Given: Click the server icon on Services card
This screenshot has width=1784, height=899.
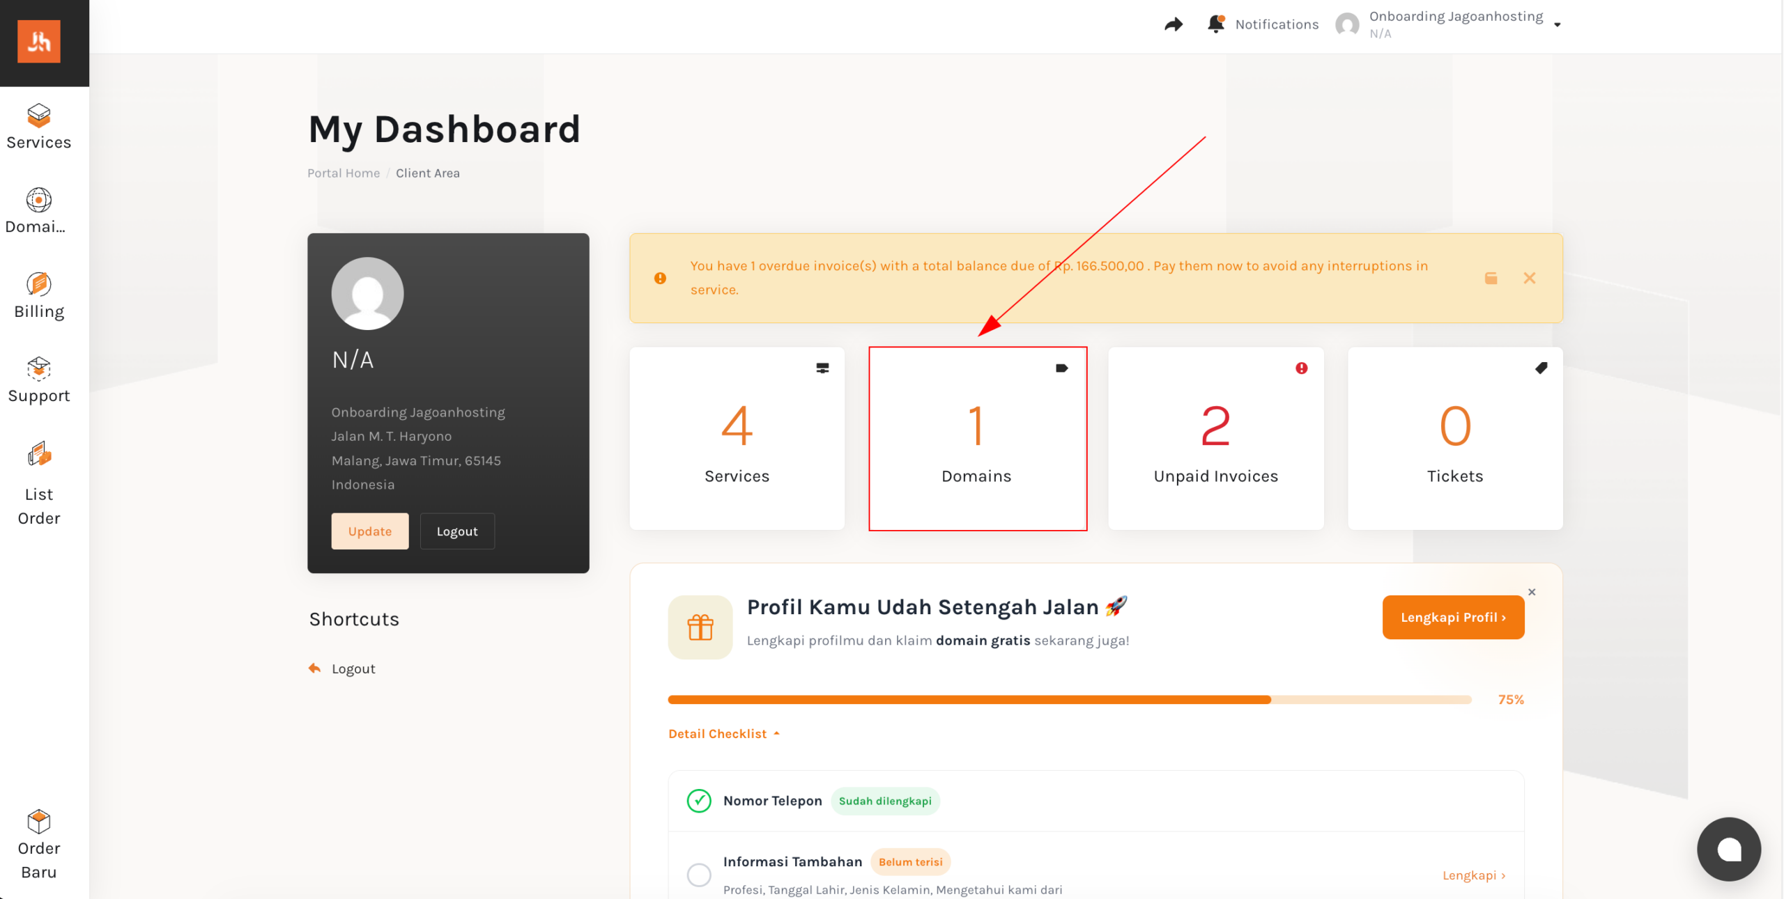Looking at the screenshot, I should [x=822, y=368].
